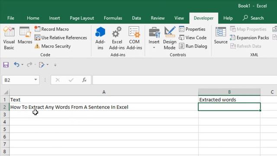Open Excel Add-ins manager

click(x=117, y=38)
